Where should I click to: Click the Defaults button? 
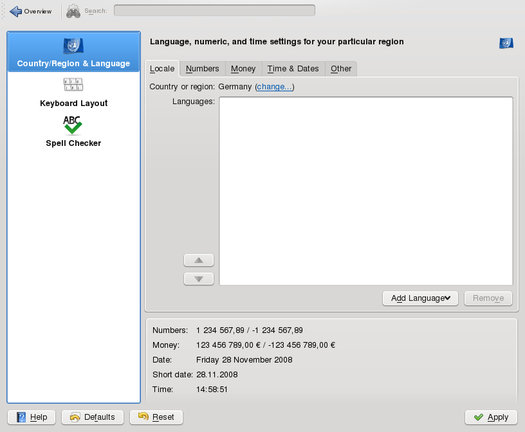92,417
